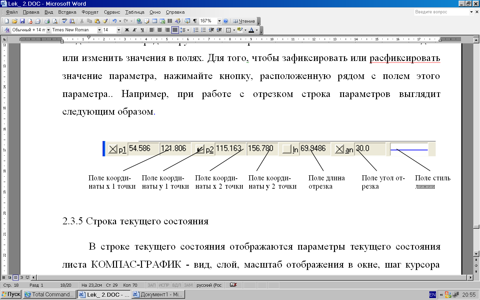Screen dimensions: 480x300
Task: Click the Insert Table icon
Action: pos(155,21)
